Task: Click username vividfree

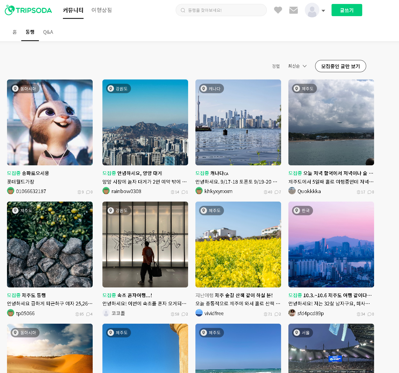Action: pyautogui.click(x=214, y=313)
